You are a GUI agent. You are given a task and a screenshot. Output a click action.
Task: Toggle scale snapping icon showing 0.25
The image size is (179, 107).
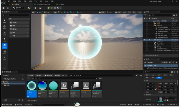[78, 12]
